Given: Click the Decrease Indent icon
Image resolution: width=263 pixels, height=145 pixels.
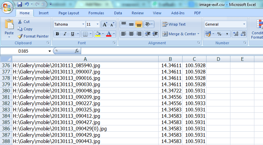Looking at the screenshot, I should [x=148, y=34].
